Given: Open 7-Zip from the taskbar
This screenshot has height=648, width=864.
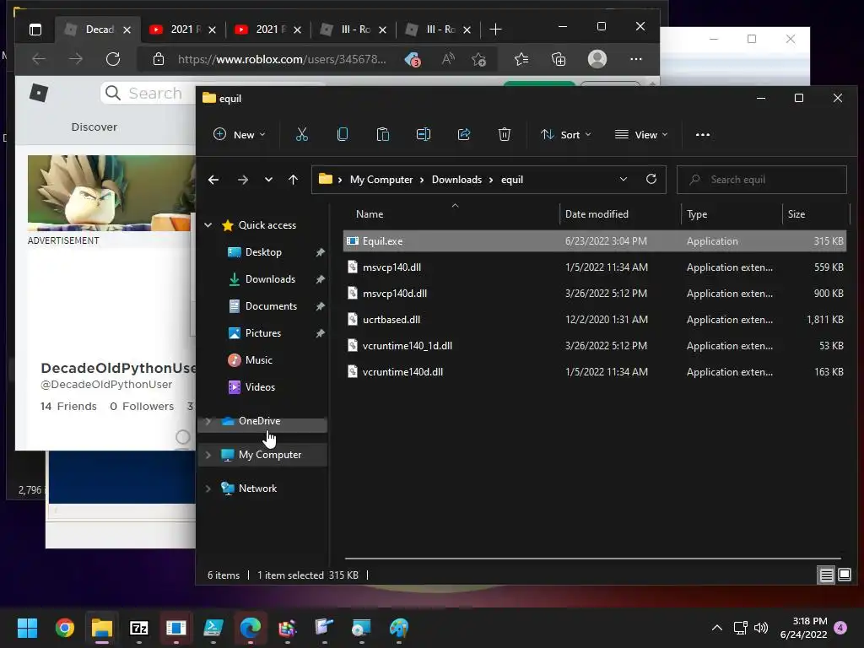Looking at the screenshot, I should [x=139, y=628].
